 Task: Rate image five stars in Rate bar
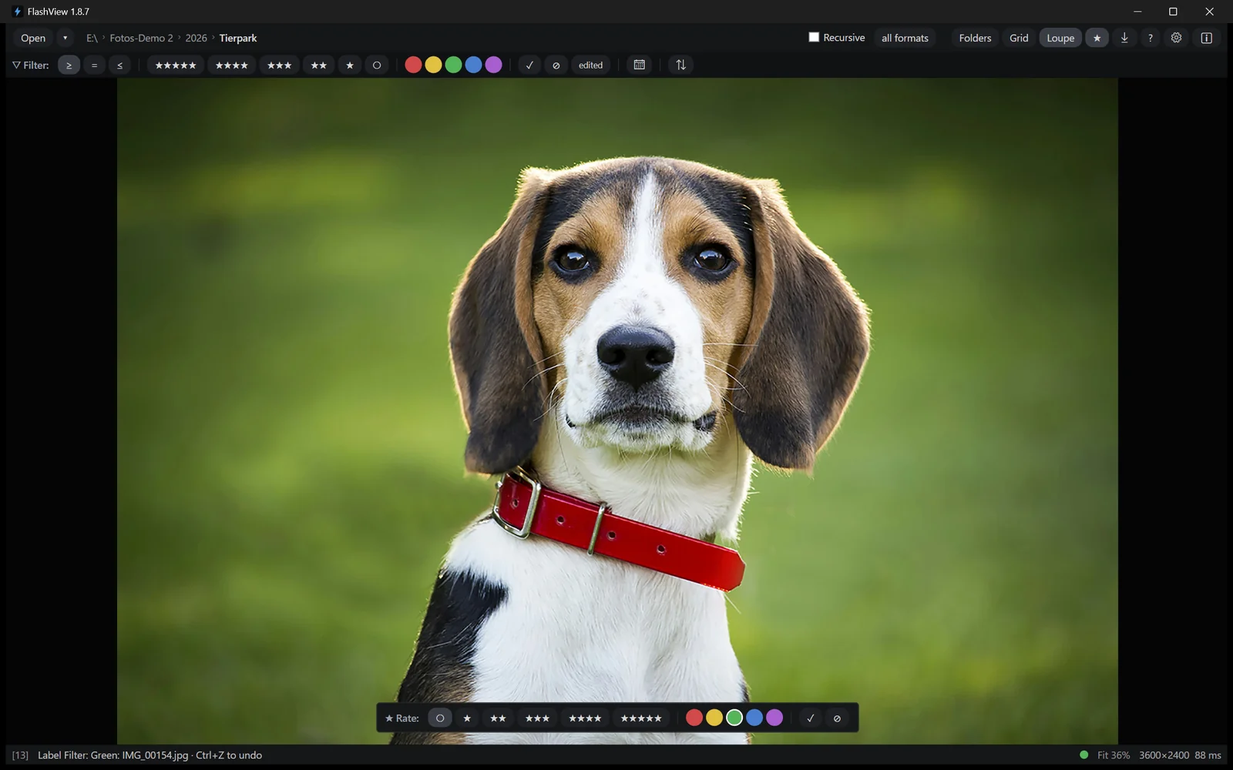641,718
